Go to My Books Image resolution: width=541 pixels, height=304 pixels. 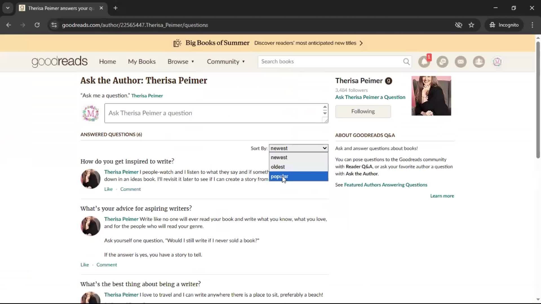(142, 62)
